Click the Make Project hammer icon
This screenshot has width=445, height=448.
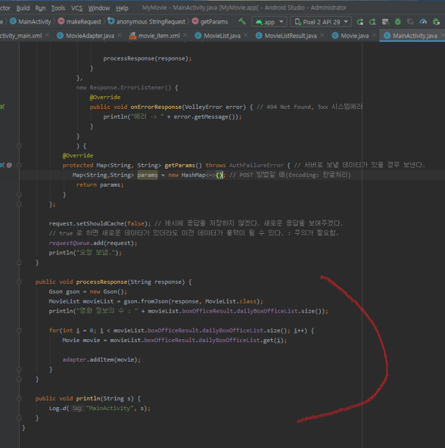tap(242, 21)
